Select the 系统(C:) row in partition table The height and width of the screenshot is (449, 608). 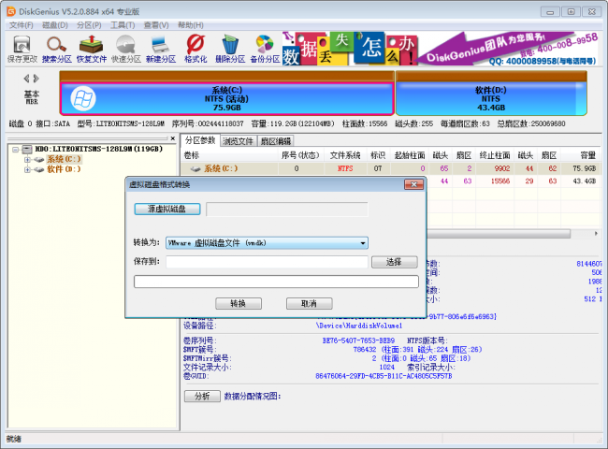(391, 168)
